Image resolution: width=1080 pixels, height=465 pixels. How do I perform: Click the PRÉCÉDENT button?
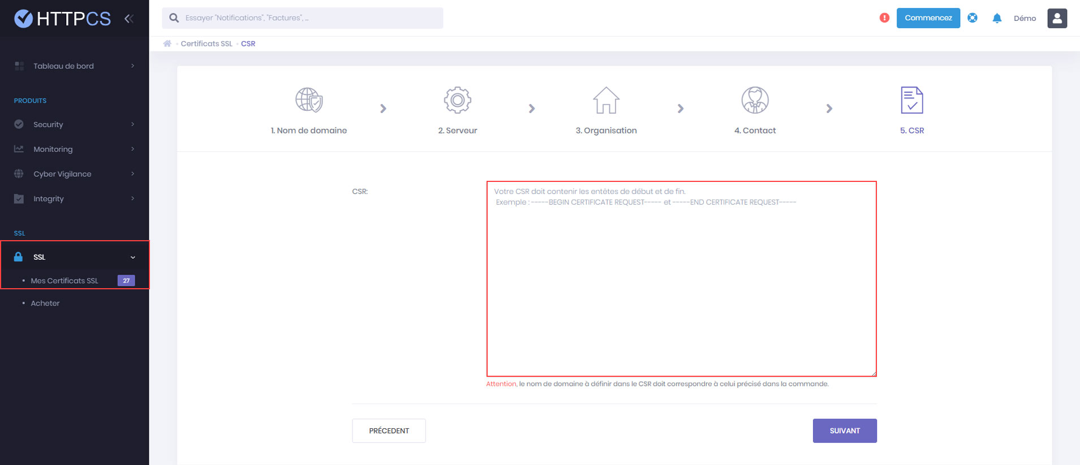389,431
